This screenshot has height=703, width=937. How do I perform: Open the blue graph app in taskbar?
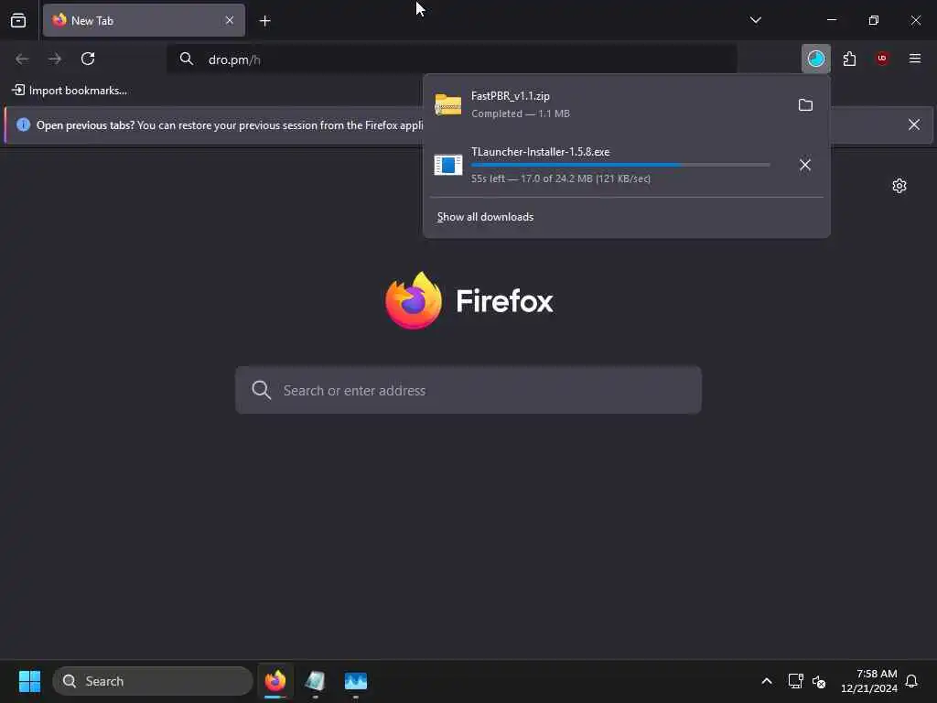pyautogui.click(x=356, y=681)
